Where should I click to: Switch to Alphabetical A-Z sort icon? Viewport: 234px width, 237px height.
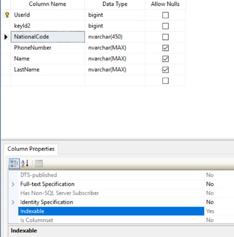(x=25, y=163)
